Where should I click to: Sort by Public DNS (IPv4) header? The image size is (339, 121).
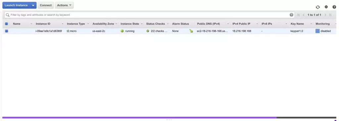tap(209, 24)
